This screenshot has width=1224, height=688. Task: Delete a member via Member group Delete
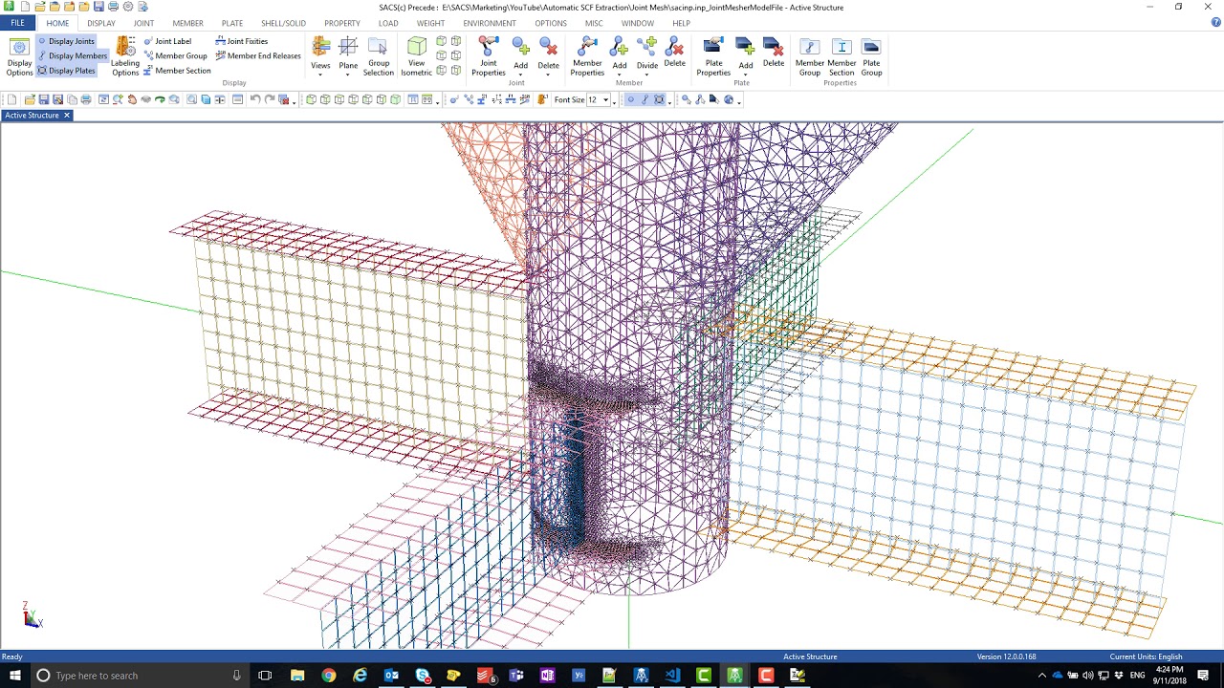[674, 53]
